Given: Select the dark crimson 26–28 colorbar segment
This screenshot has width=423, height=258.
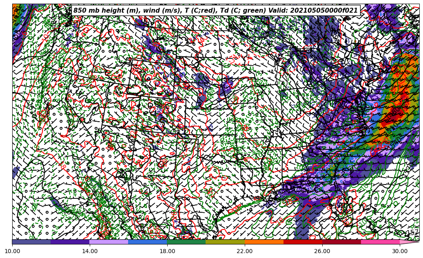Looking at the screenshot, I should click(x=341, y=242).
